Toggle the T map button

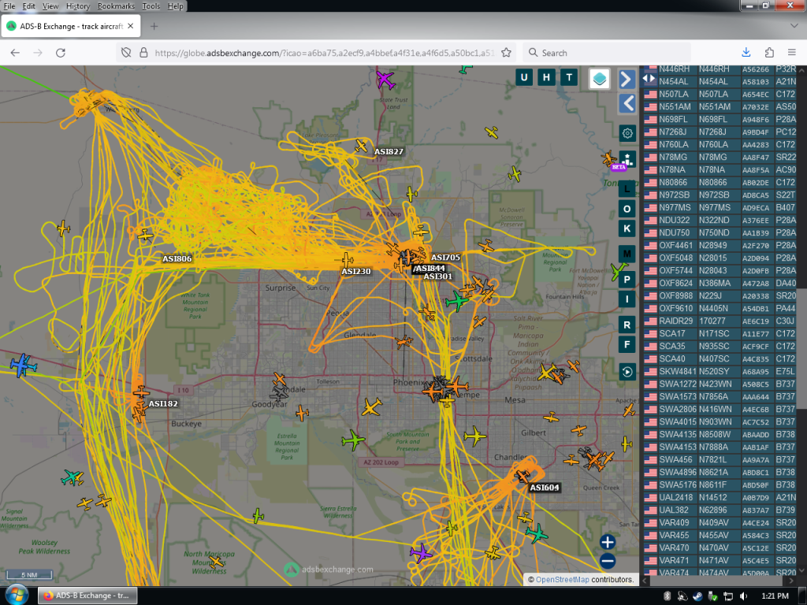click(569, 78)
